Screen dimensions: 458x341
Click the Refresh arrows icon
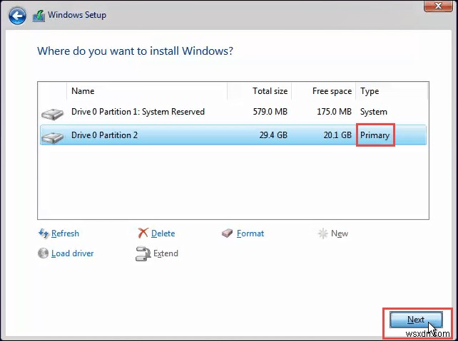click(44, 234)
